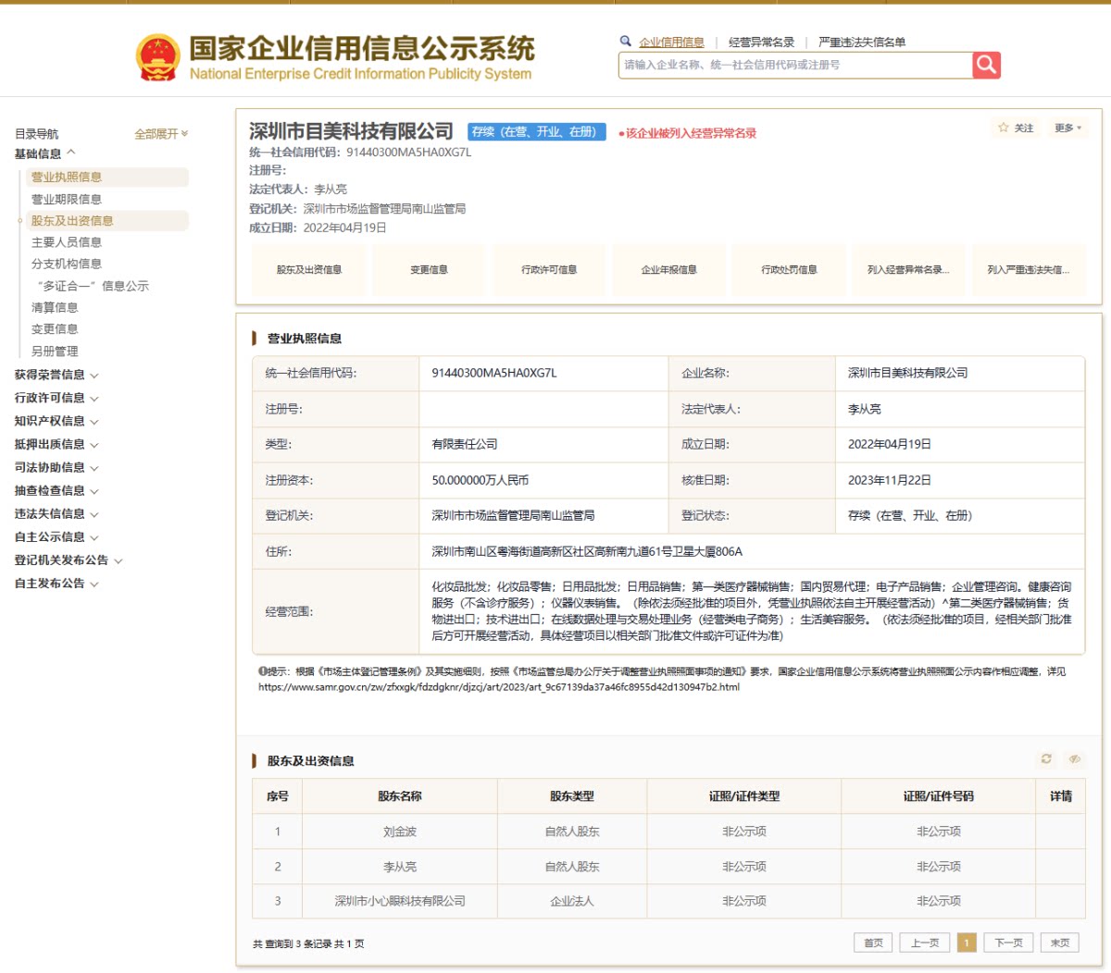1111x973 pixels.
Task: Click the 有限责任公司 type value
Action: point(465,444)
